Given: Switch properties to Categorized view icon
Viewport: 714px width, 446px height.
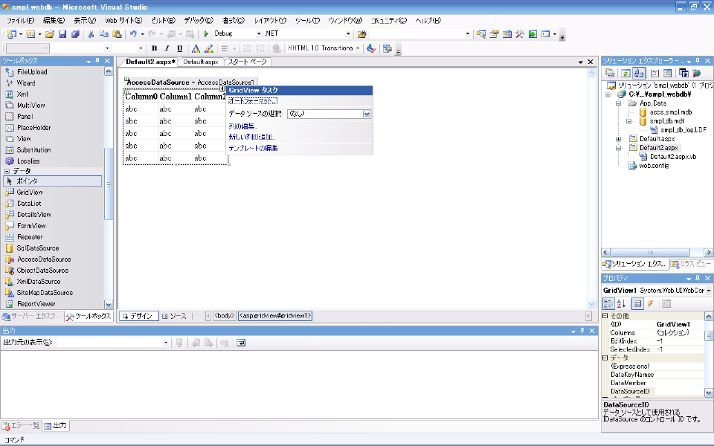Looking at the screenshot, I should (608, 303).
